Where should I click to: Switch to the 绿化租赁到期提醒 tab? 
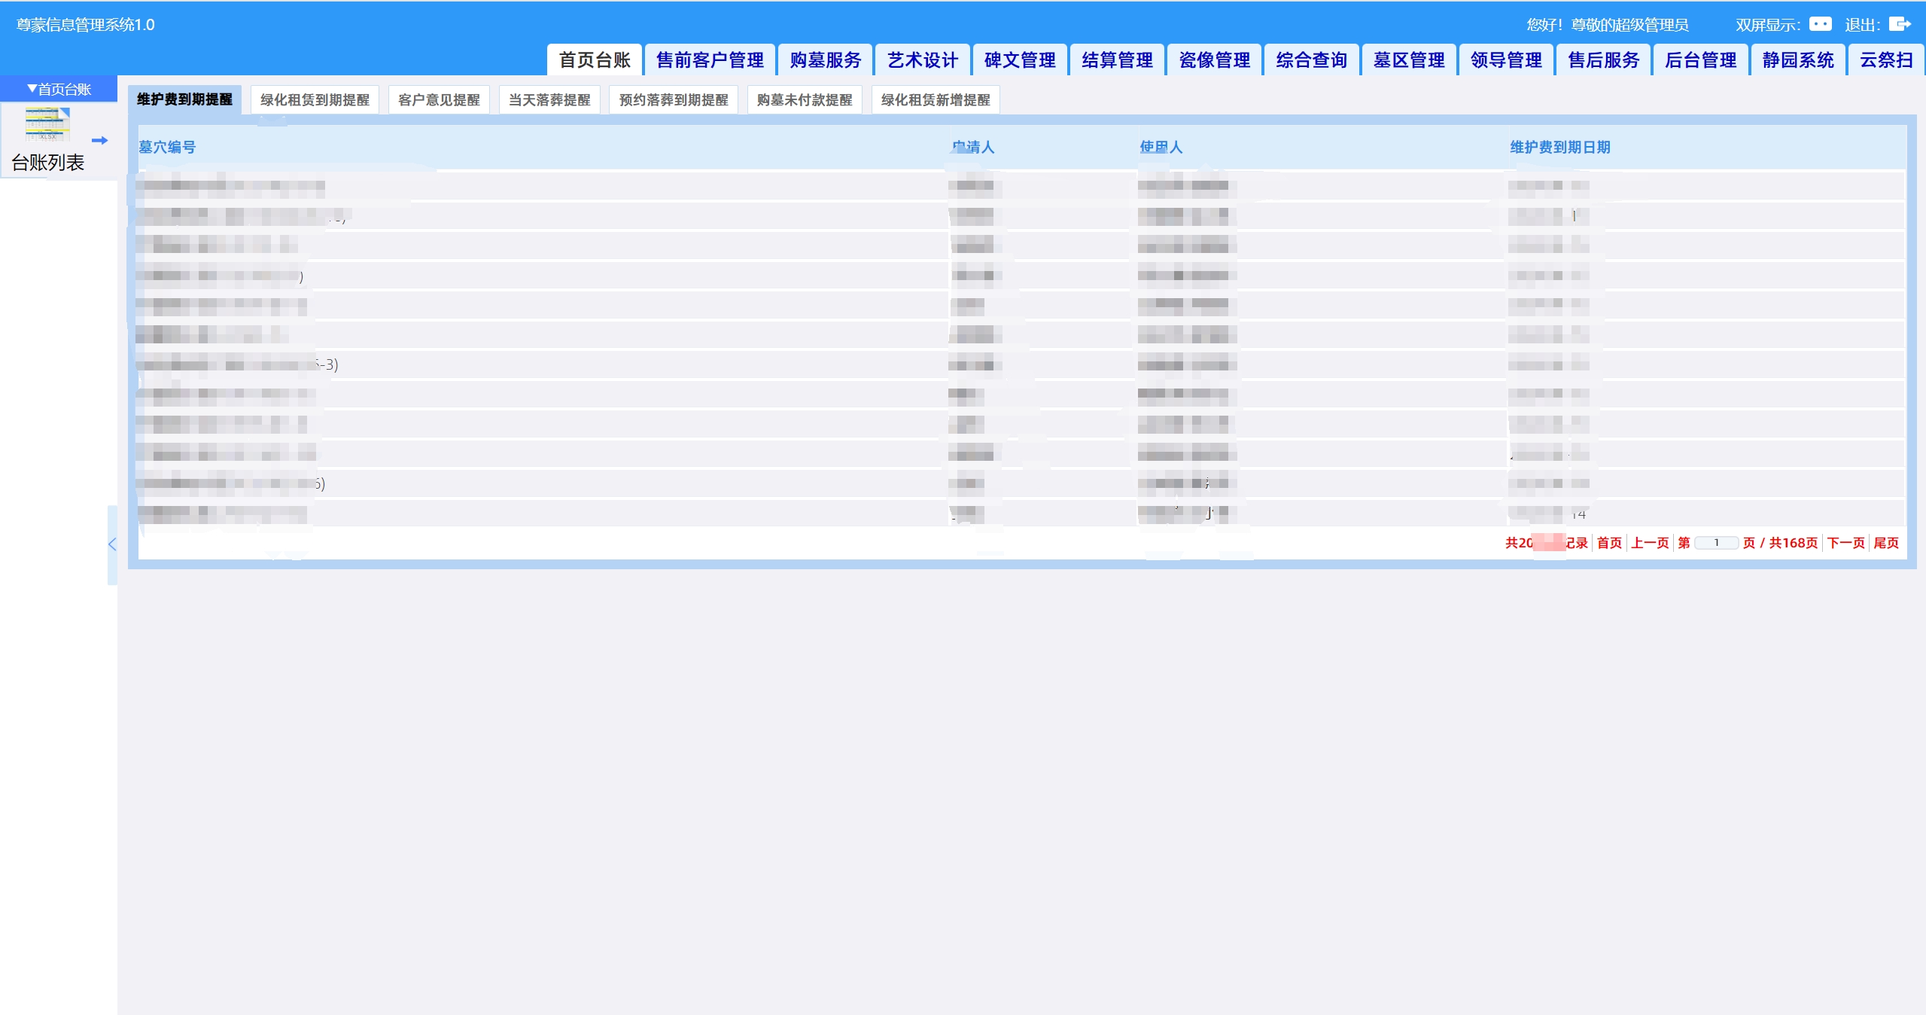[x=315, y=99]
